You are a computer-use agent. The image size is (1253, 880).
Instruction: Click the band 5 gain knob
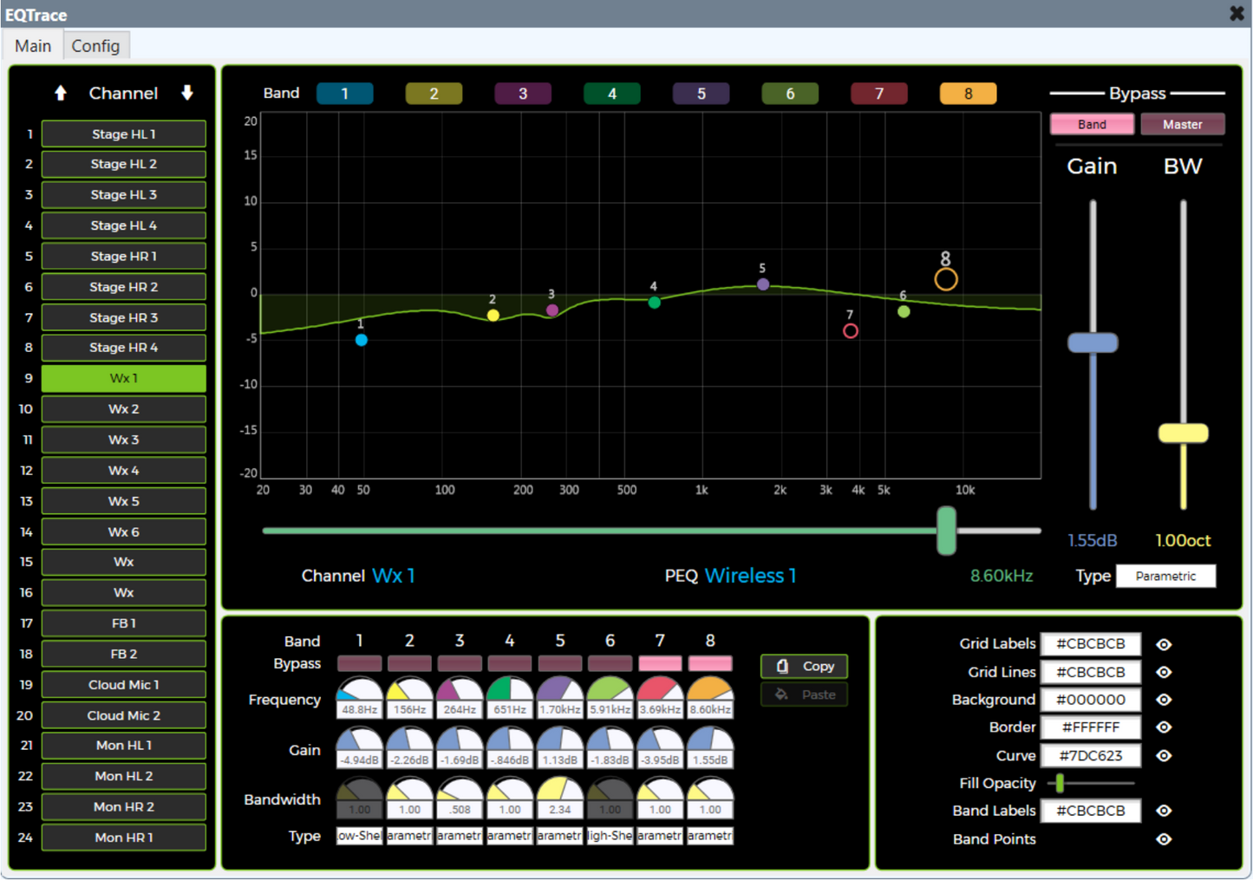coord(560,740)
